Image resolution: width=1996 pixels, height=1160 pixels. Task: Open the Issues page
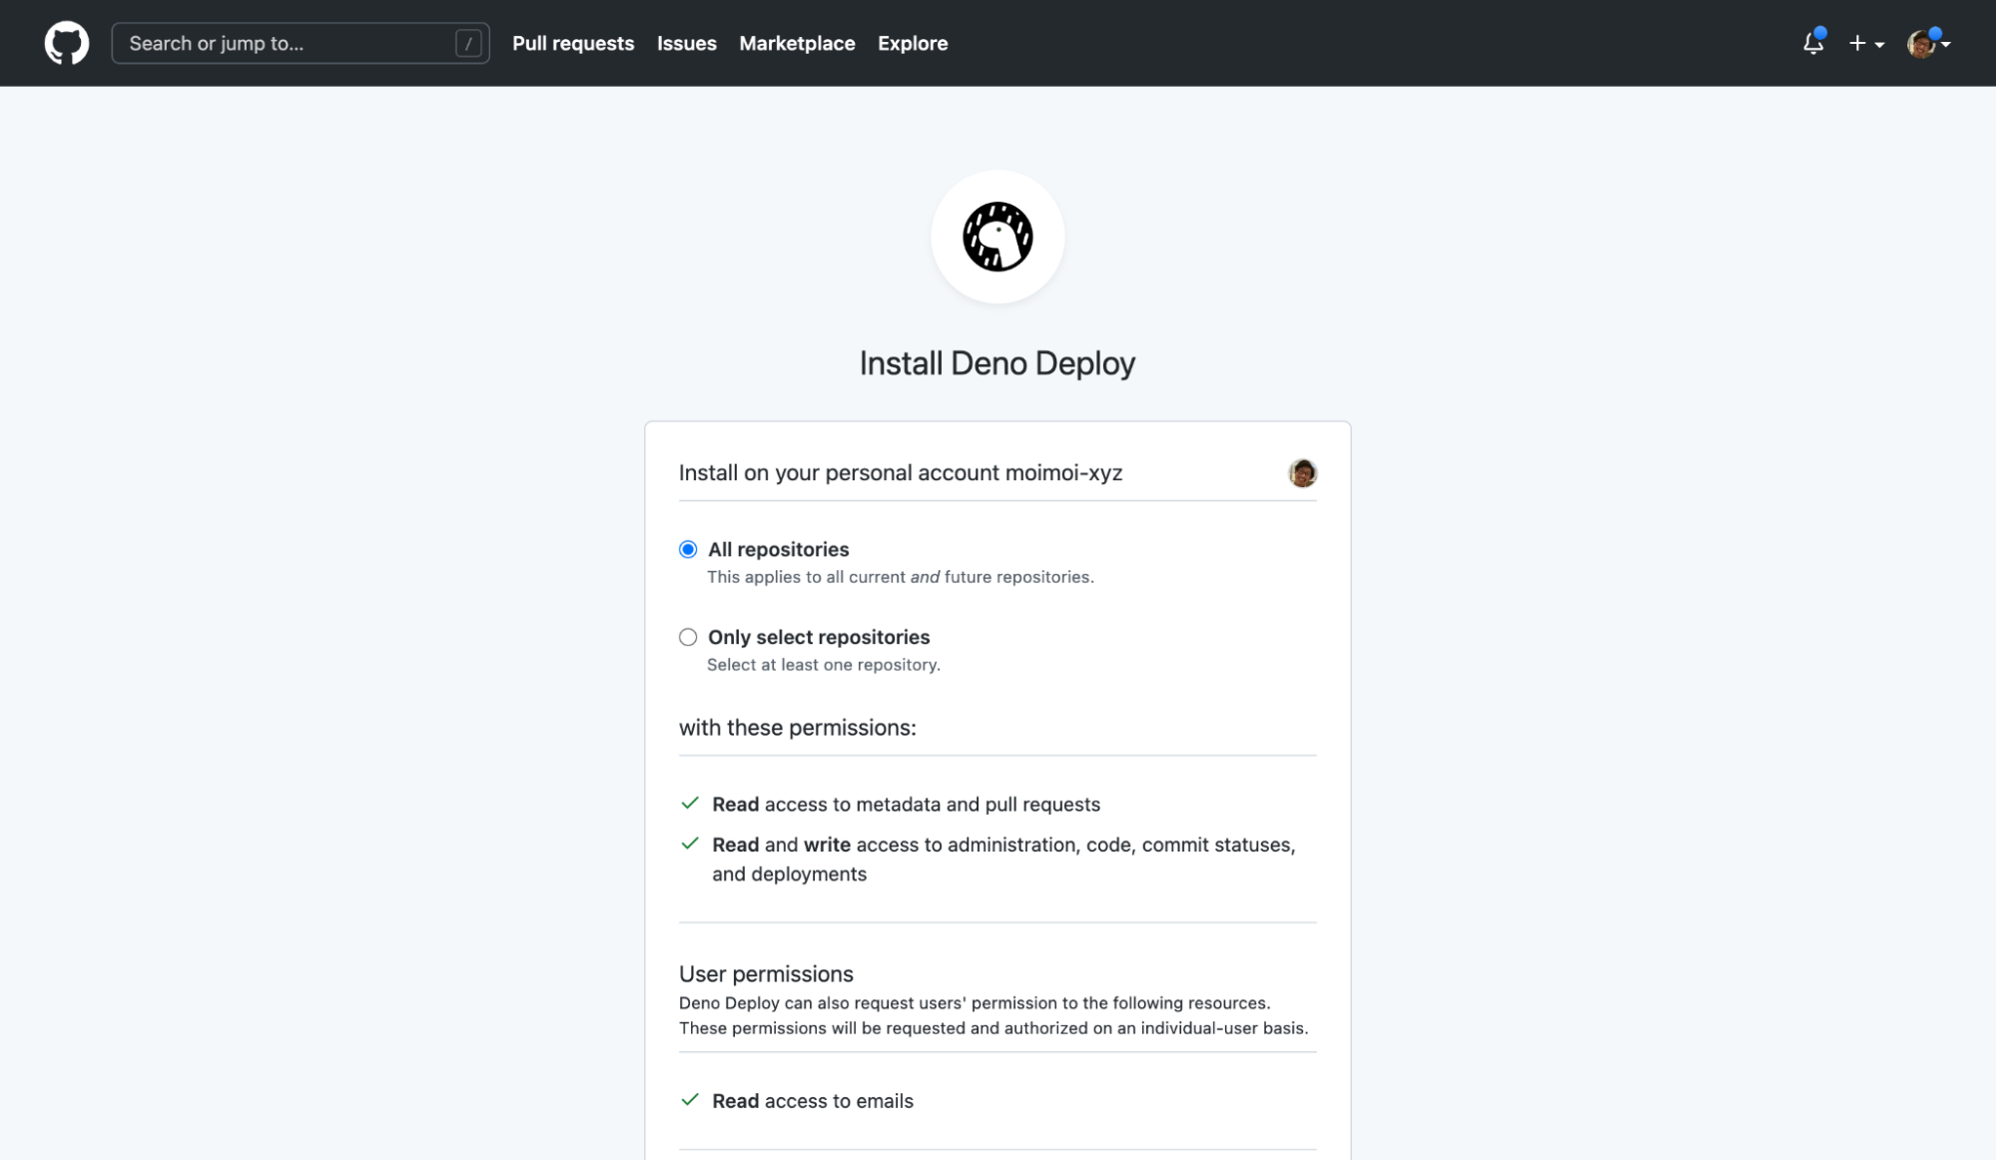(686, 43)
